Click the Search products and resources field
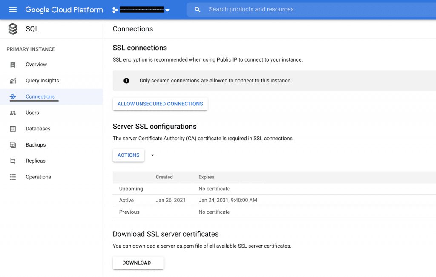This screenshot has height=277, width=436. [298, 9]
